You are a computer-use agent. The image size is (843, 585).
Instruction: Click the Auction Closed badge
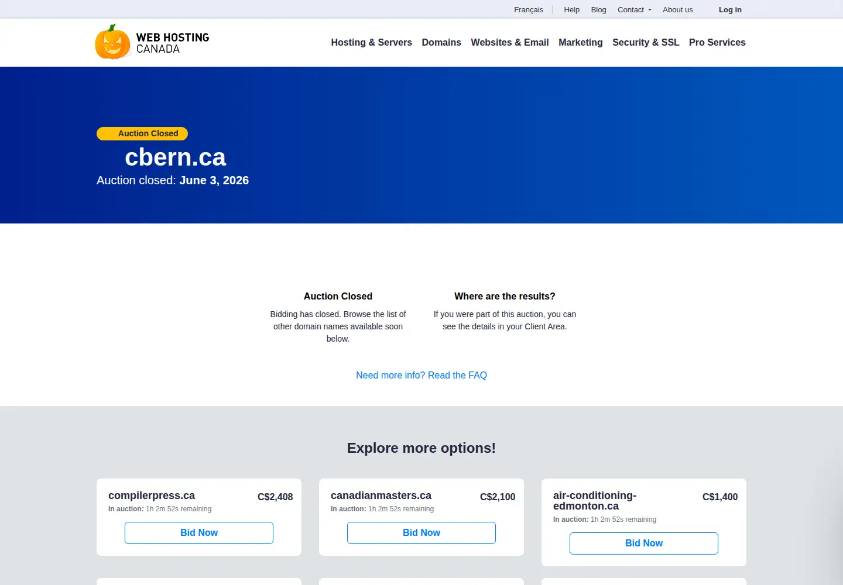click(x=142, y=133)
